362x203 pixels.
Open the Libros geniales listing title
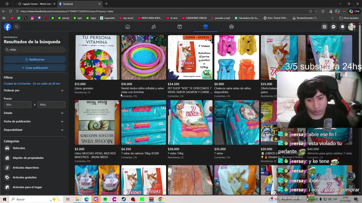84,88
